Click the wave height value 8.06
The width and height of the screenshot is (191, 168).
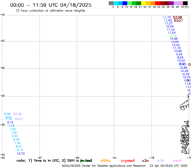pos(16,140)
